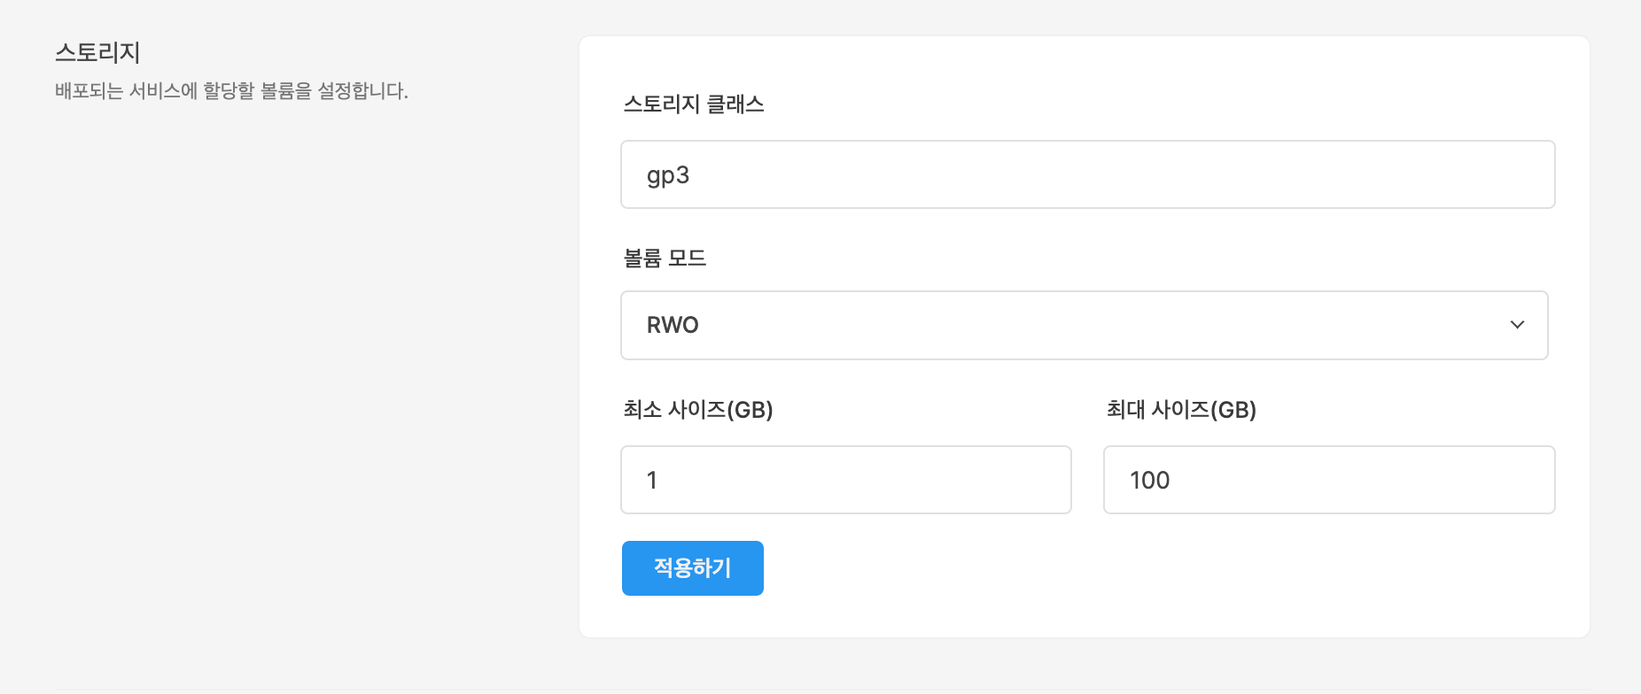Viewport: 1641px width, 694px height.
Task: Focus the 최소 사이즈(GB) input field
Action: (x=845, y=480)
